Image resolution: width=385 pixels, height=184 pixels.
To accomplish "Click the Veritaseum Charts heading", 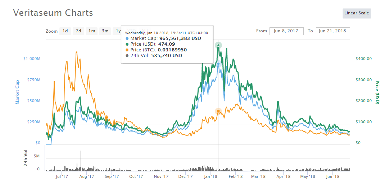I will coord(53,13).
